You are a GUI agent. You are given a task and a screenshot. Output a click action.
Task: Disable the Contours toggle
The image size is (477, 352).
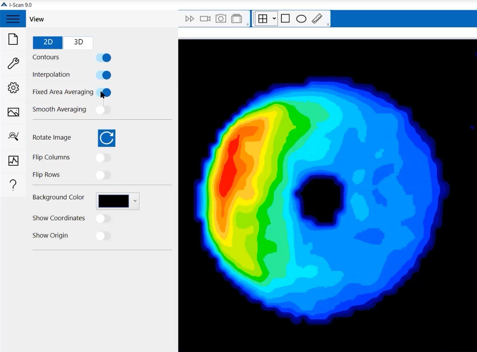tap(103, 58)
